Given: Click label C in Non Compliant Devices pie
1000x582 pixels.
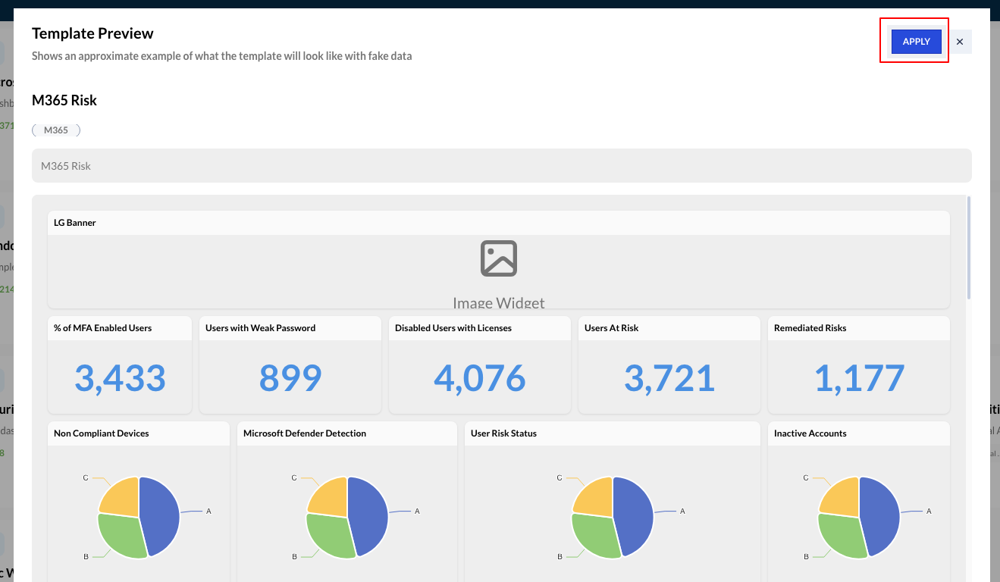Looking at the screenshot, I should pyautogui.click(x=86, y=477).
